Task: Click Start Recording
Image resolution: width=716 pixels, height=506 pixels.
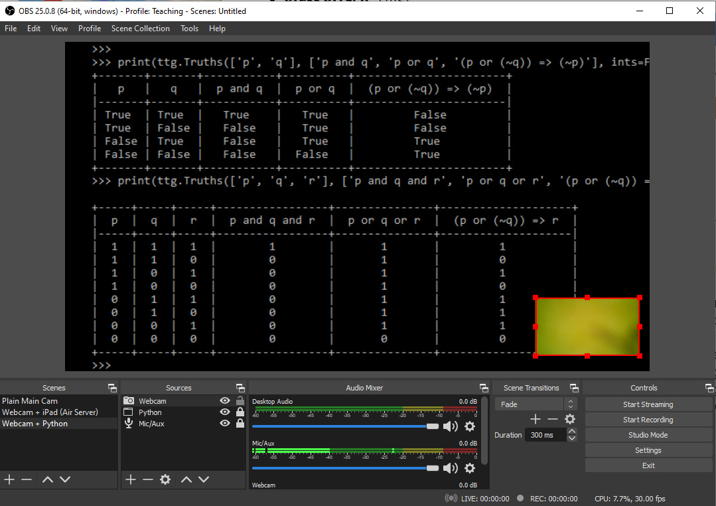Action: pos(648,420)
